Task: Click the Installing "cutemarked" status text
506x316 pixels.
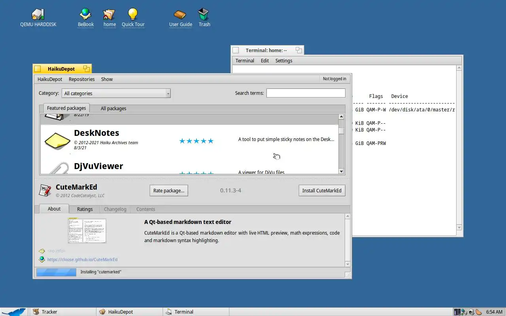Action: coord(101,272)
